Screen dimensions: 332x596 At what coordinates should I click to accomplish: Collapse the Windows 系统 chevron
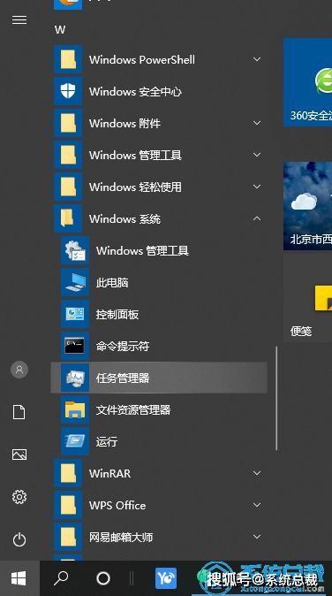(x=257, y=218)
